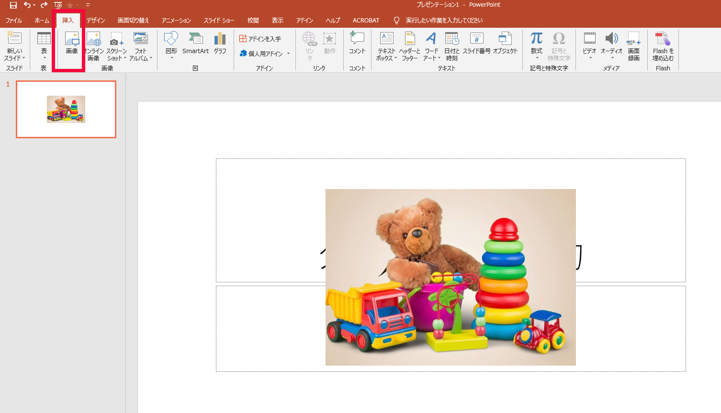Click Flash を埋め込む icon

pyautogui.click(x=663, y=46)
